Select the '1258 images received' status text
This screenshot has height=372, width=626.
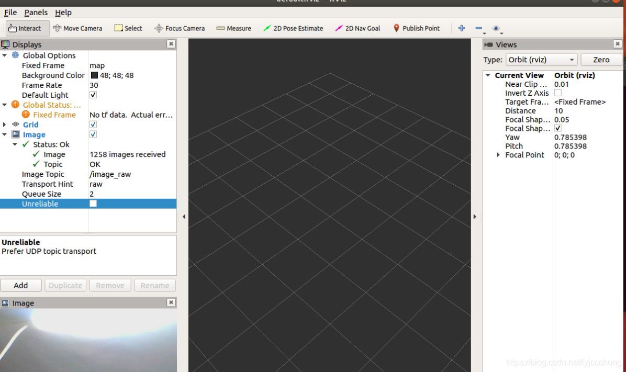(x=127, y=154)
